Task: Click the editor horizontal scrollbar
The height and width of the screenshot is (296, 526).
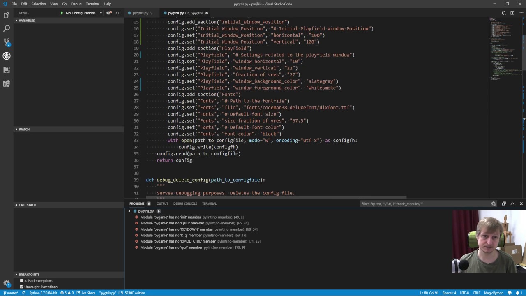Action: (276, 197)
